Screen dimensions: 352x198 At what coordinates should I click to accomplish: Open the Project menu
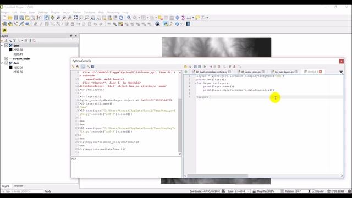click(x=5, y=12)
